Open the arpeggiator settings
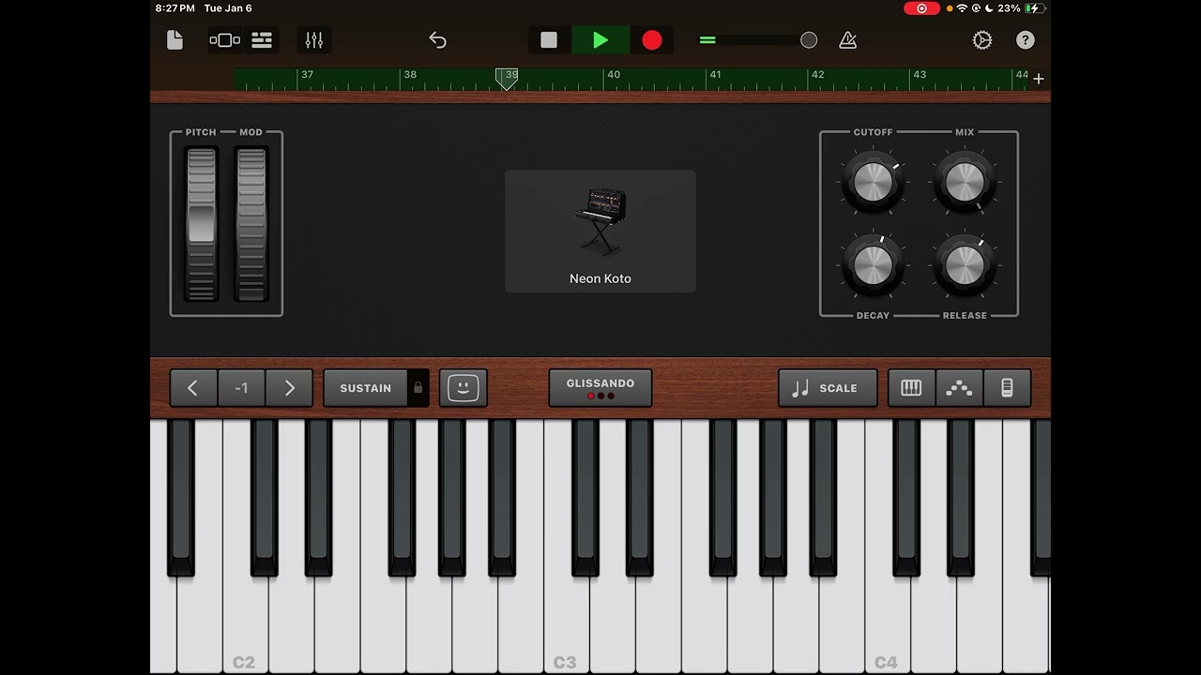1201x675 pixels. pyautogui.click(x=959, y=388)
